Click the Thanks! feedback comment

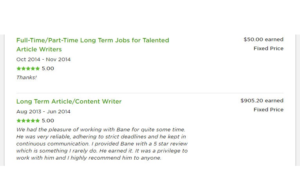pyautogui.click(x=26, y=78)
